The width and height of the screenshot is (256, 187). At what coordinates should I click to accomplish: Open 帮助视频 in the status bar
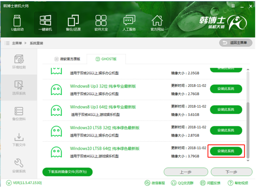pyautogui.click(x=238, y=183)
